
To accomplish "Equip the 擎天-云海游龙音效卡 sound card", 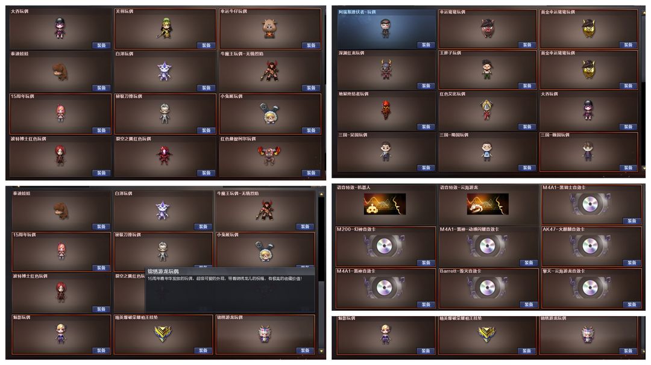I will pos(632,304).
